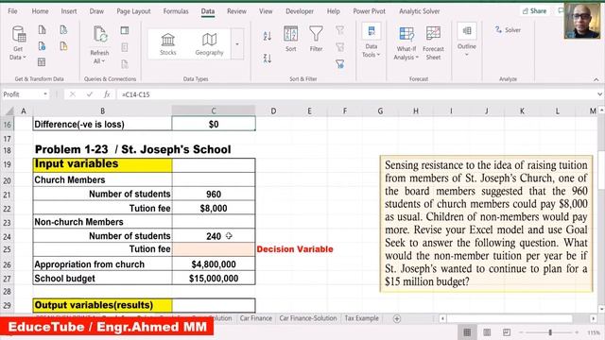The width and height of the screenshot is (605, 340).
Task: Confirm formula entry with checkmark
Action: (90, 94)
